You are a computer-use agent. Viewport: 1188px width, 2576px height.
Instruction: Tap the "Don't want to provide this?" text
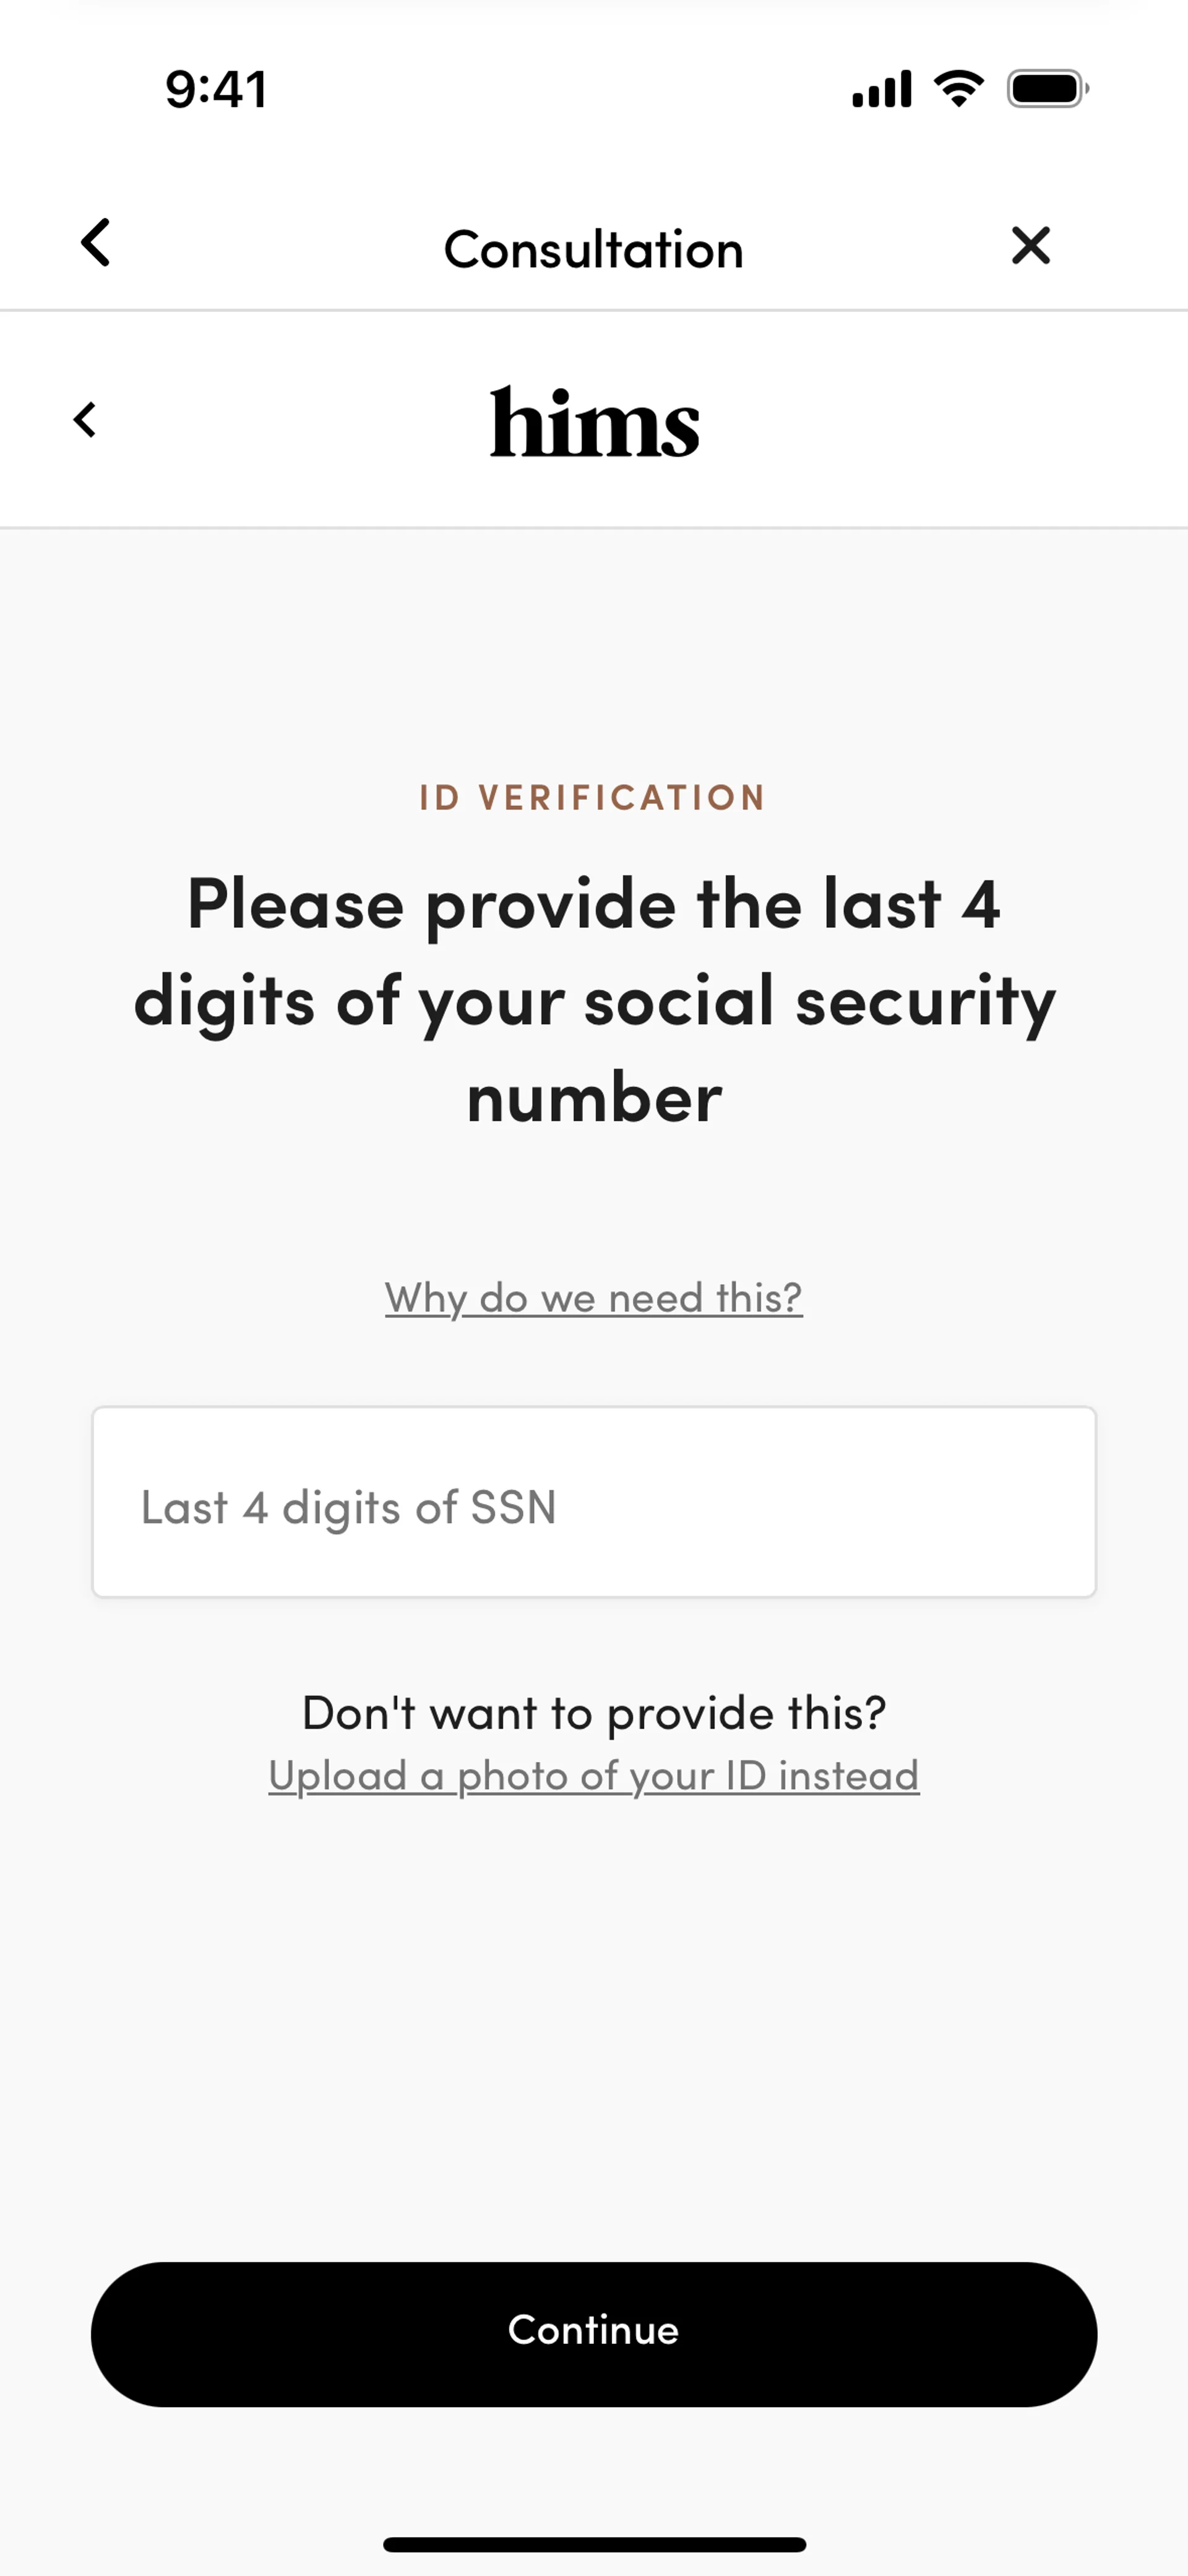[594, 1713]
